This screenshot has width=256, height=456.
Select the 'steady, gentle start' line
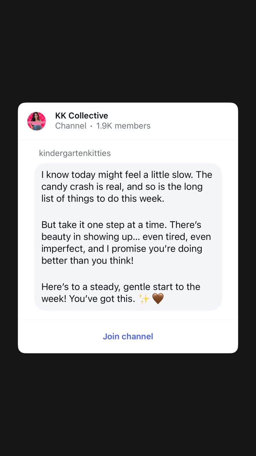coord(121,287)
